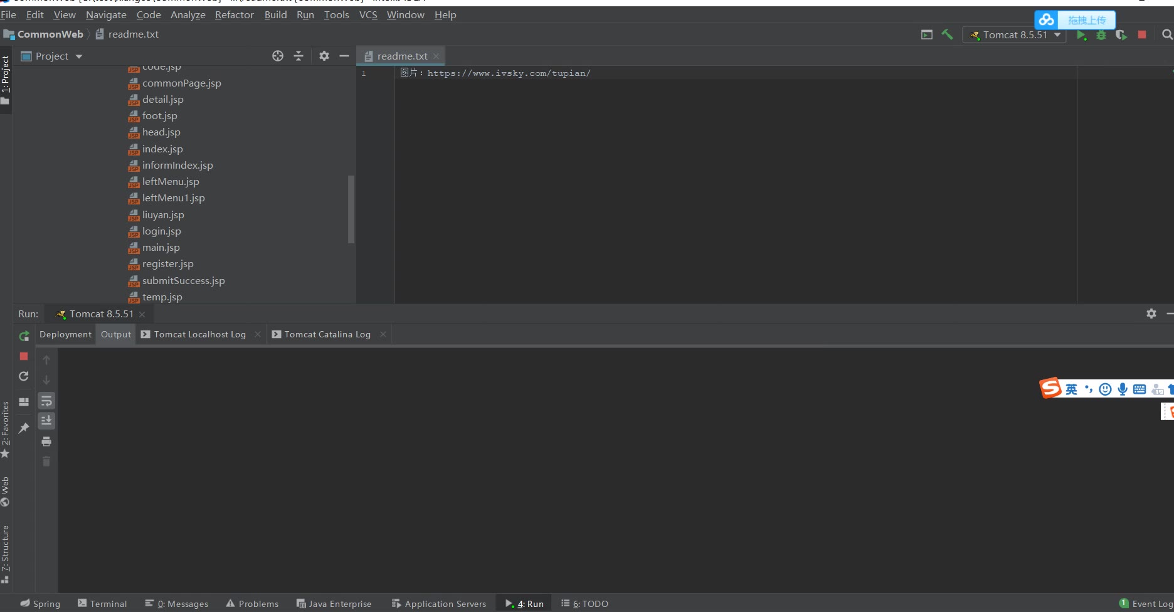
Task: Open the Event Log
Action: [1146, 603]
